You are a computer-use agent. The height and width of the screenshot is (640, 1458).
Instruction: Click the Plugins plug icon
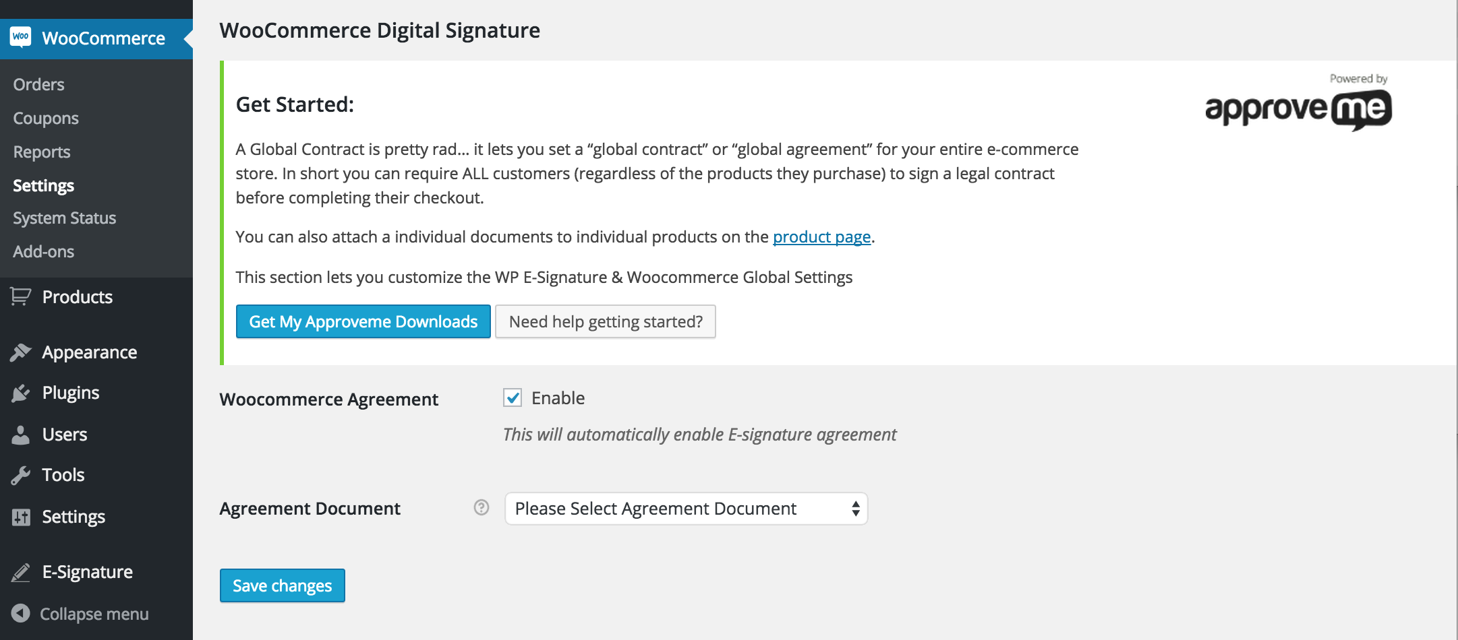click(x=21, y=393)
